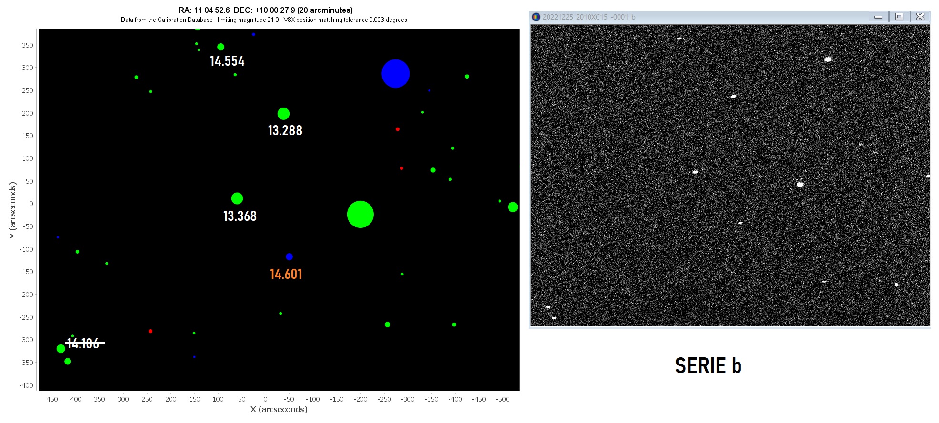The image size is (939, 423).
Task: Select the green star labeled 13.288
Action: pos(283,114)
